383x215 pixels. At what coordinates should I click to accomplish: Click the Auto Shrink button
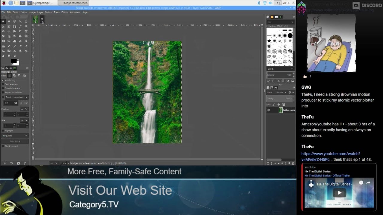tap(15, 141)
